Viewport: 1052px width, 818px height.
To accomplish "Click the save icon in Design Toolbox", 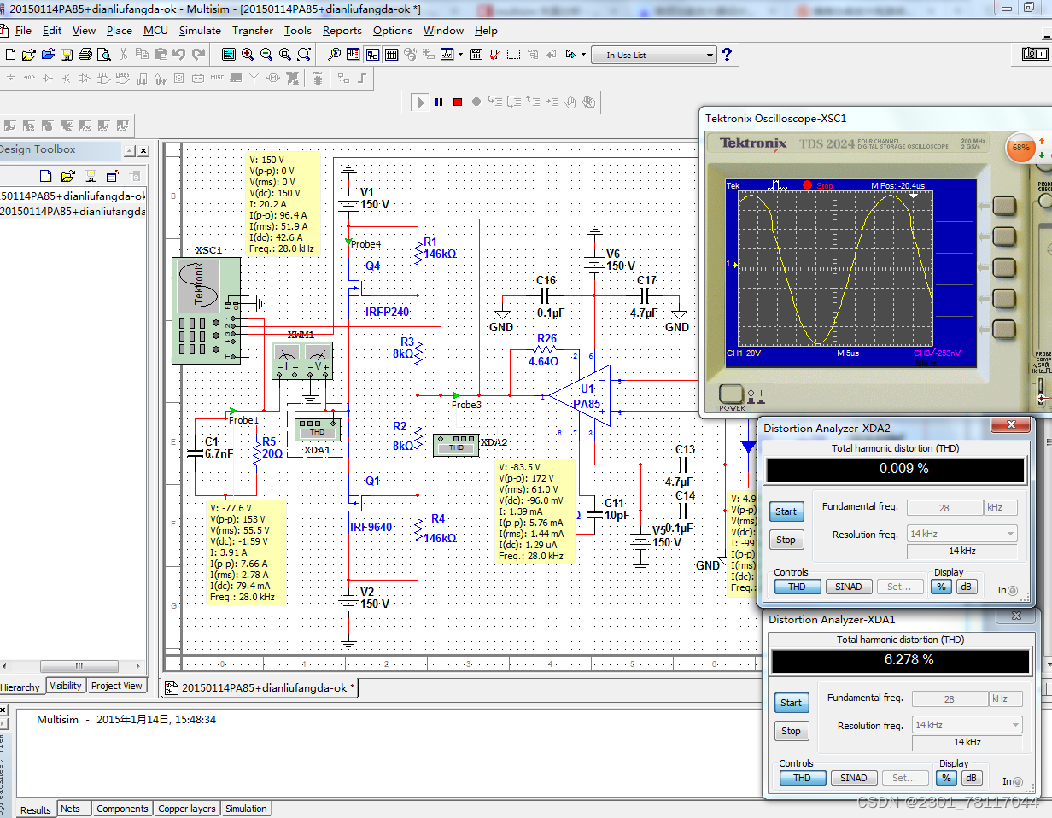I will click(90, 176).
